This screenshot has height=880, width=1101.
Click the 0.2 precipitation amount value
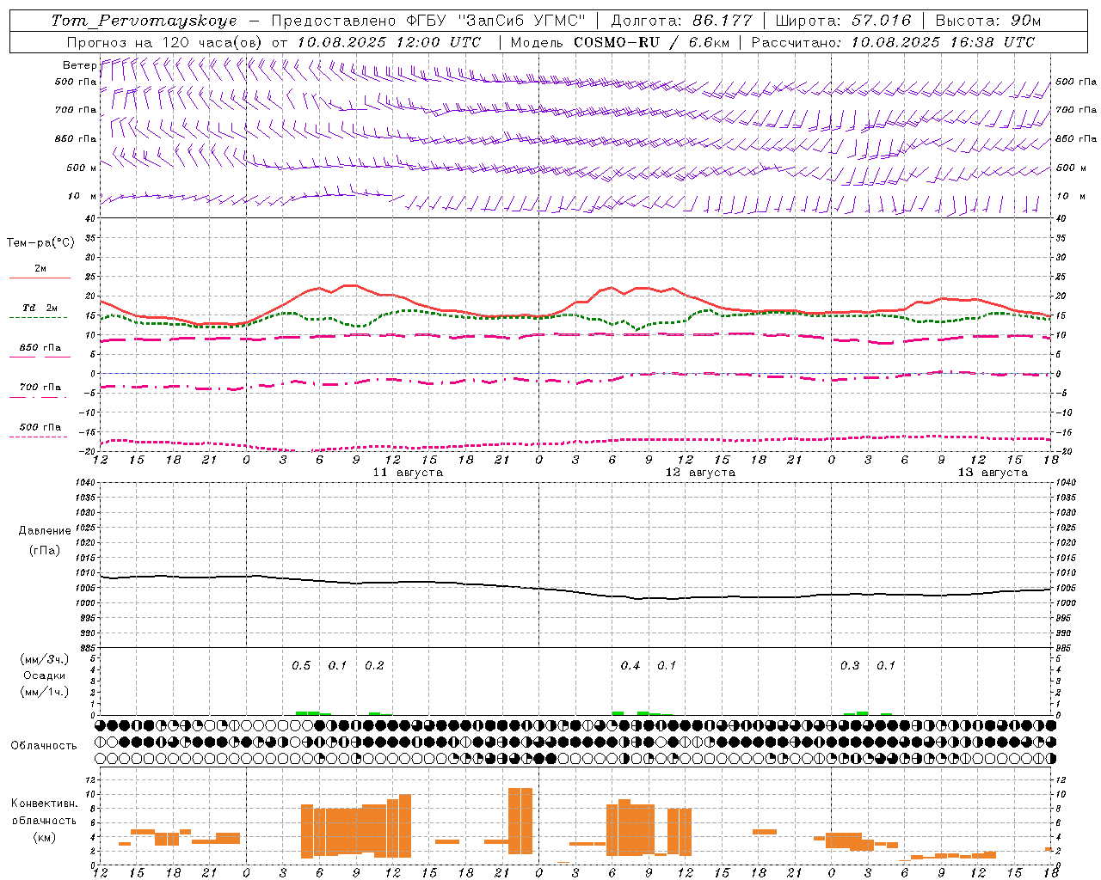[374, 665]
